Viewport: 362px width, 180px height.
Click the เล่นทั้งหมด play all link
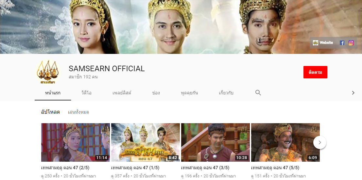click(x=78, y=112)
